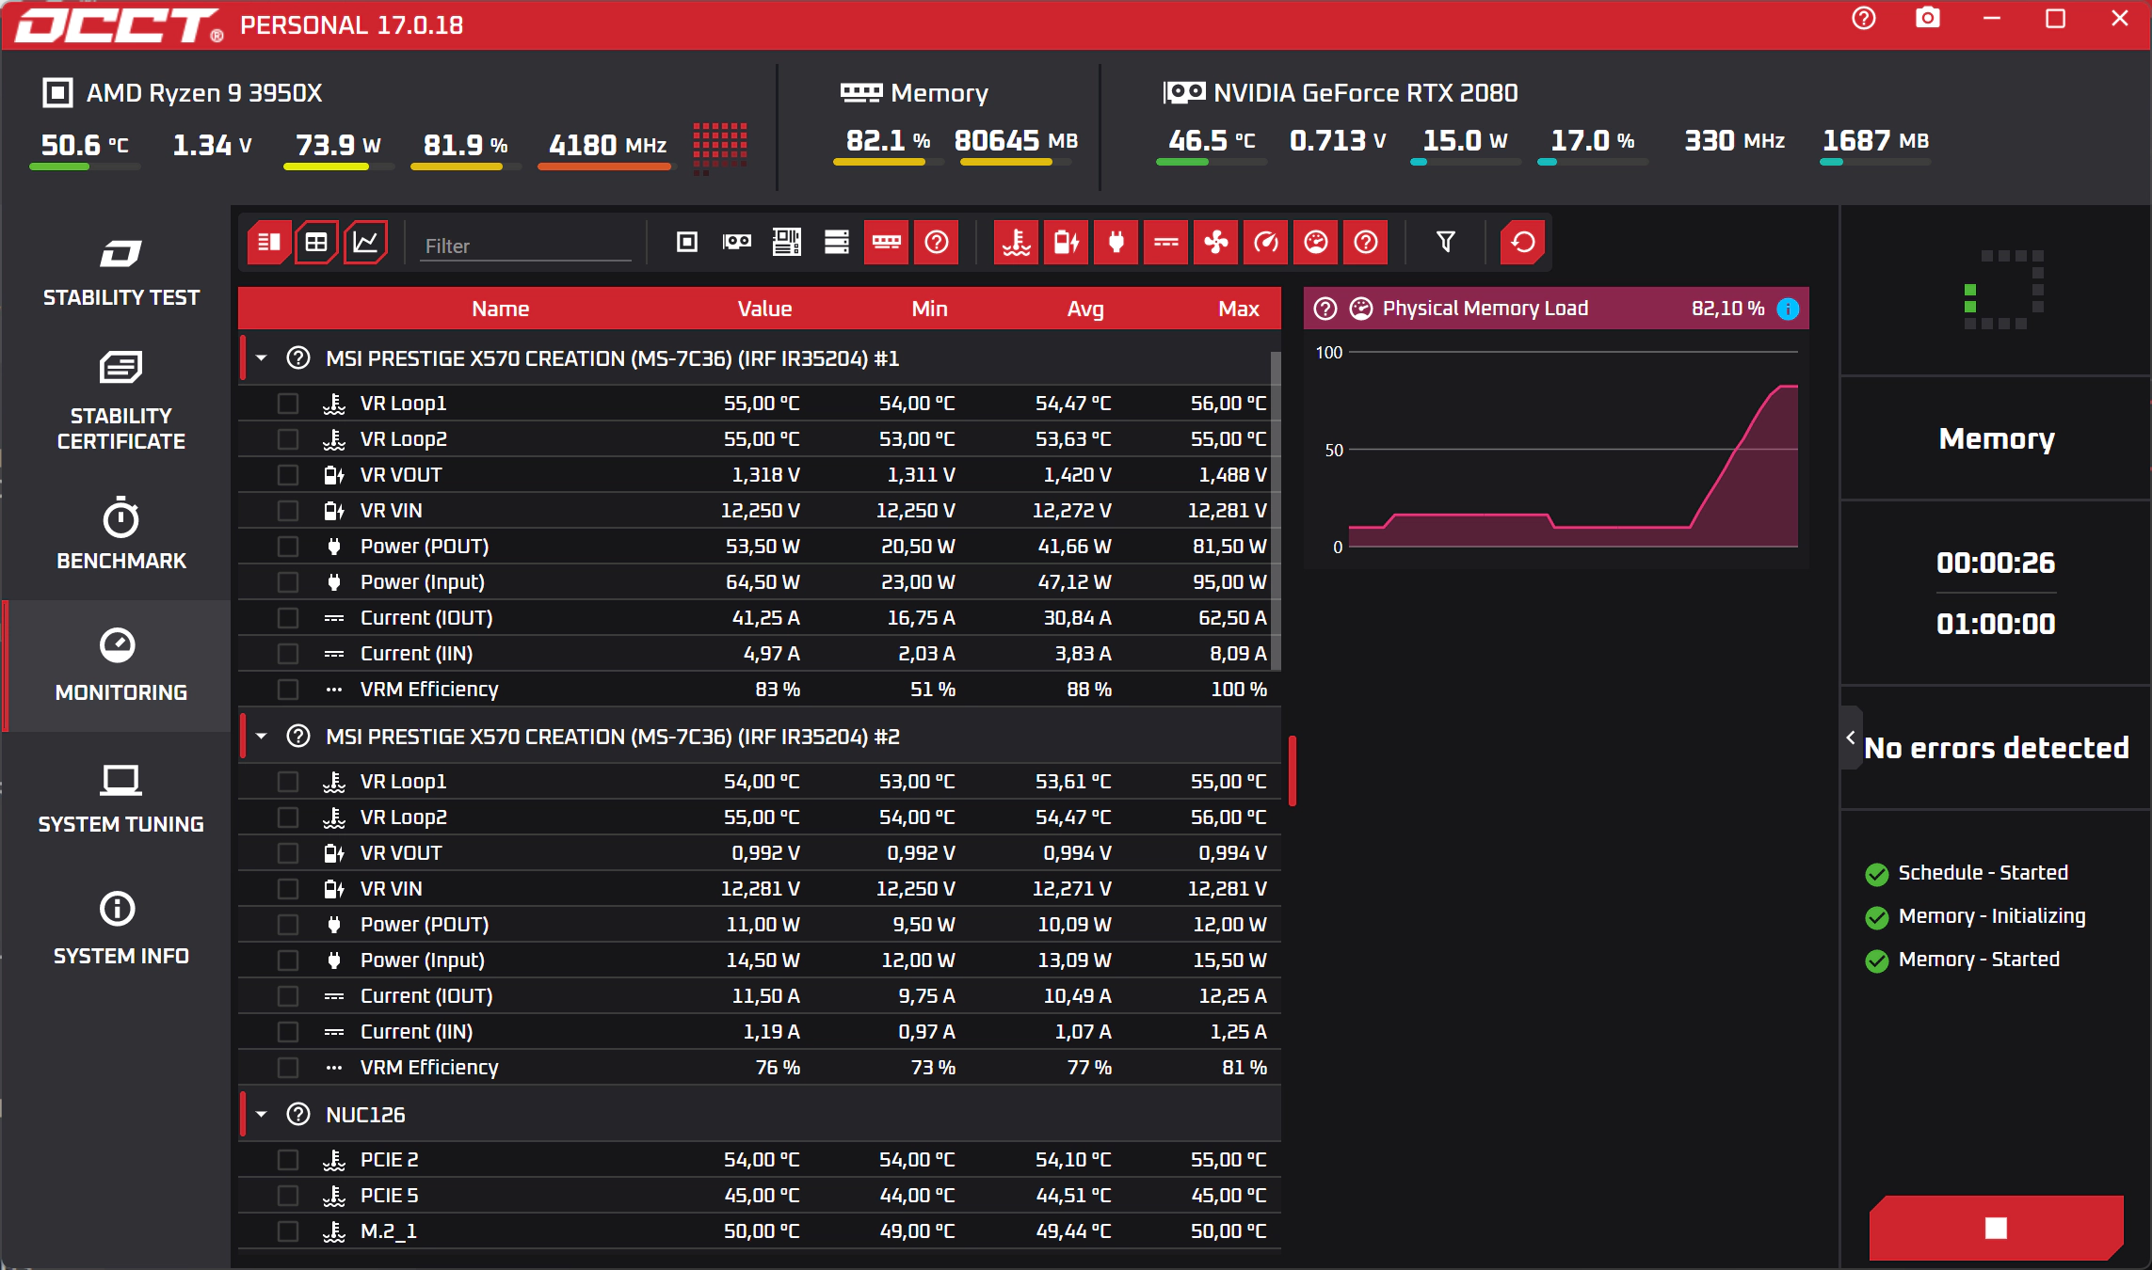
Task: Click info icon on Physical Memory Load graph
Action: point(1788,309)
